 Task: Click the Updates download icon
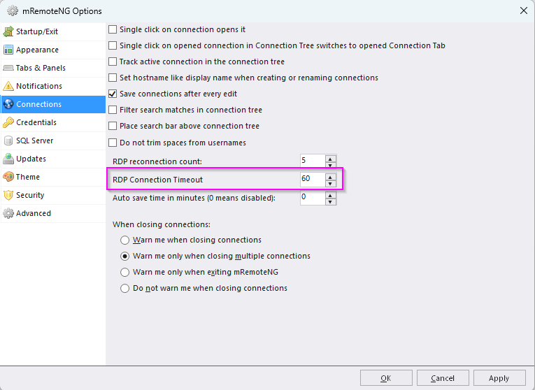(8, 159)
